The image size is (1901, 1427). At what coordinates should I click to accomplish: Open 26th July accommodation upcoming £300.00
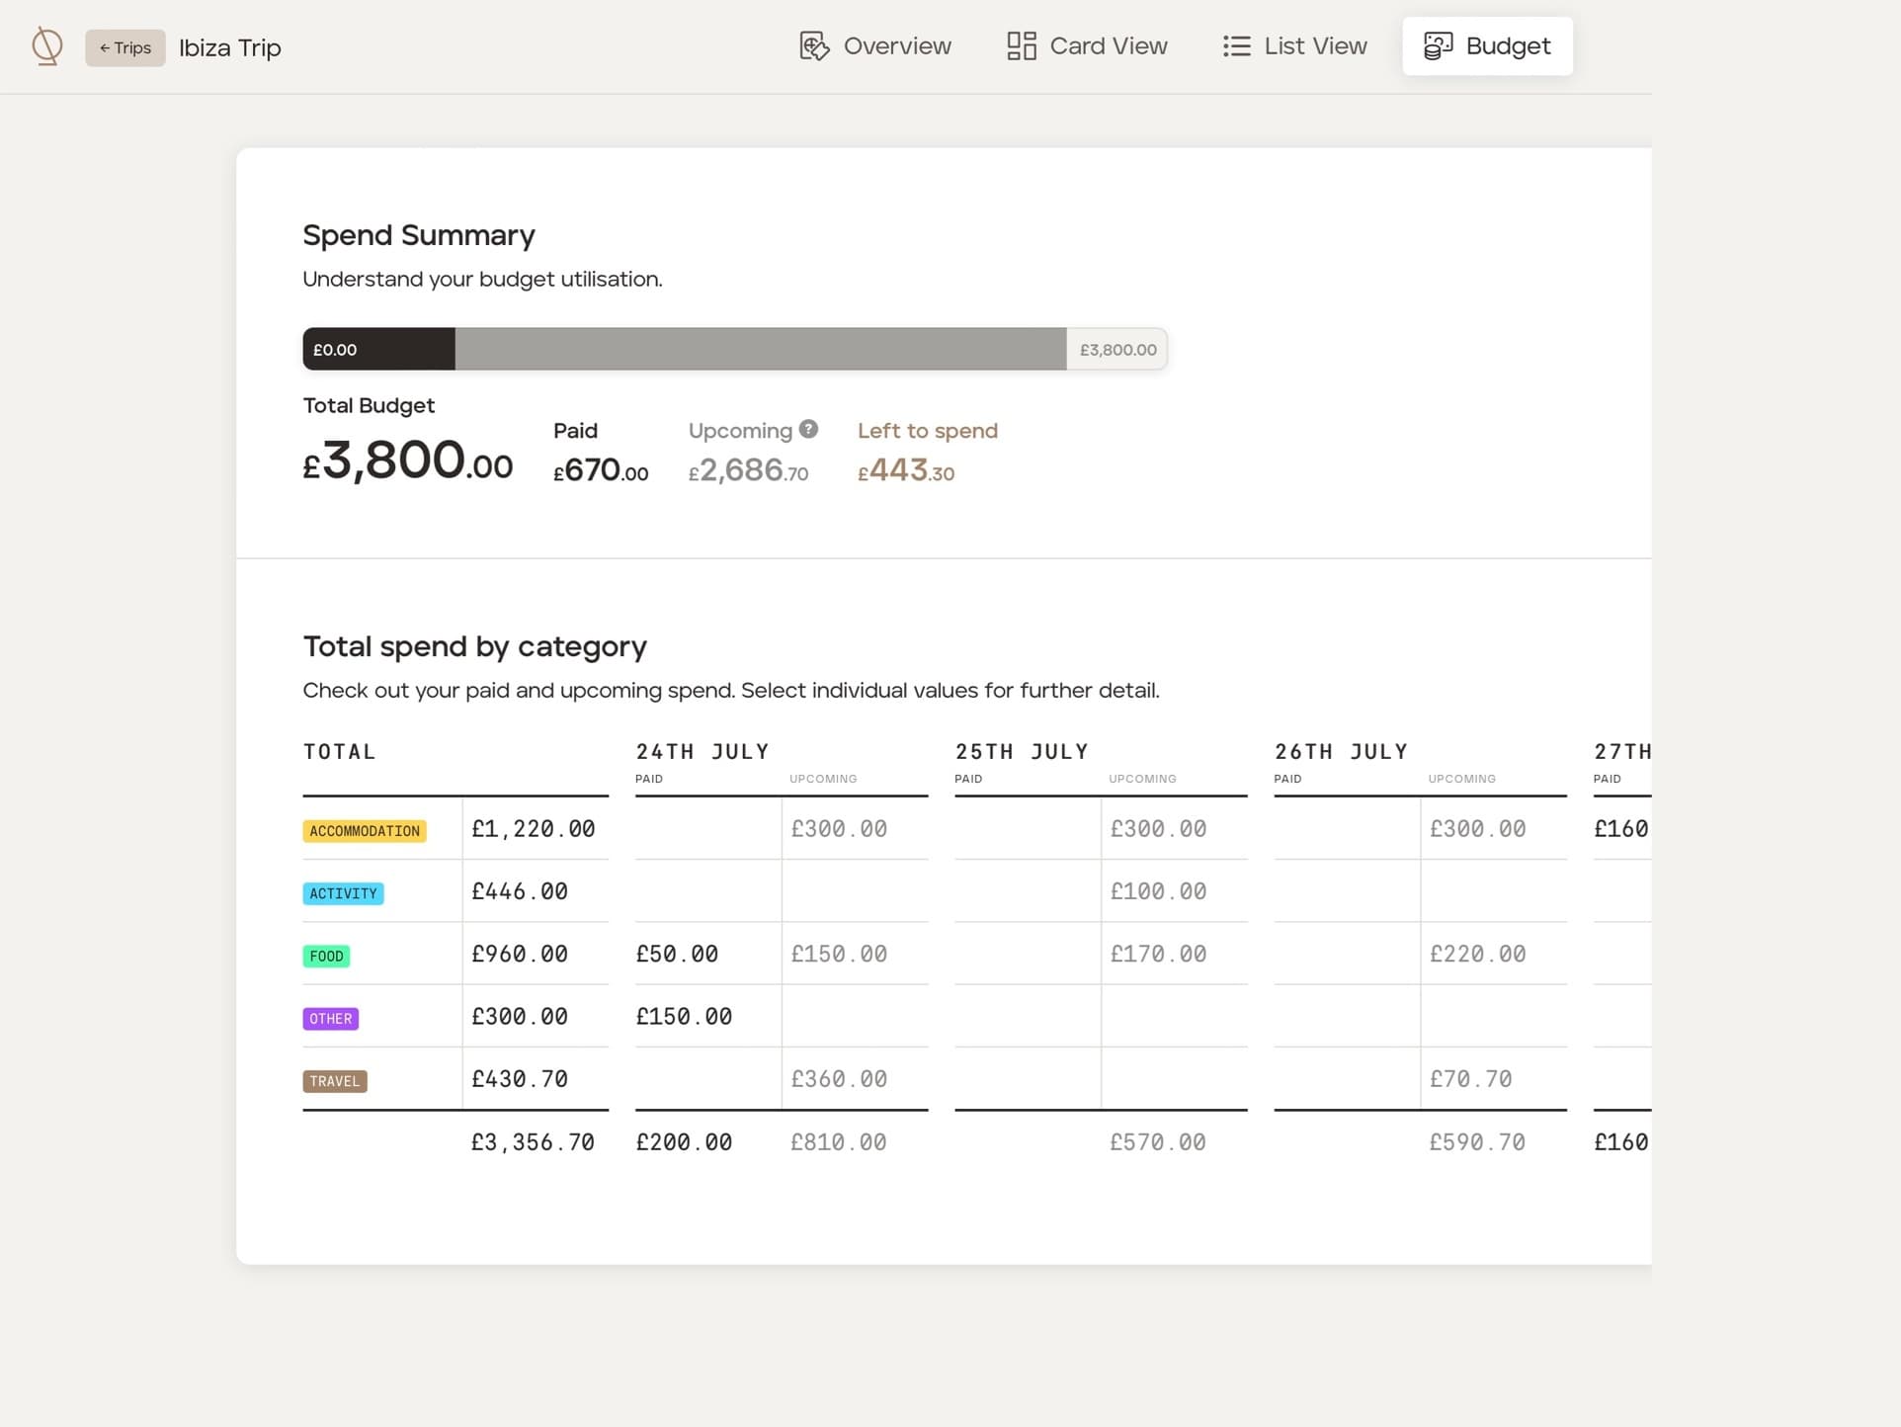pos(1477,829)
